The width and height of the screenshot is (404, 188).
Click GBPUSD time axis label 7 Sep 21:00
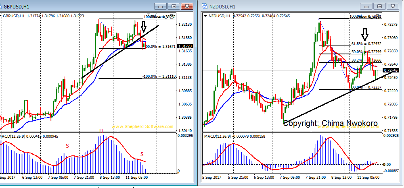84,177
